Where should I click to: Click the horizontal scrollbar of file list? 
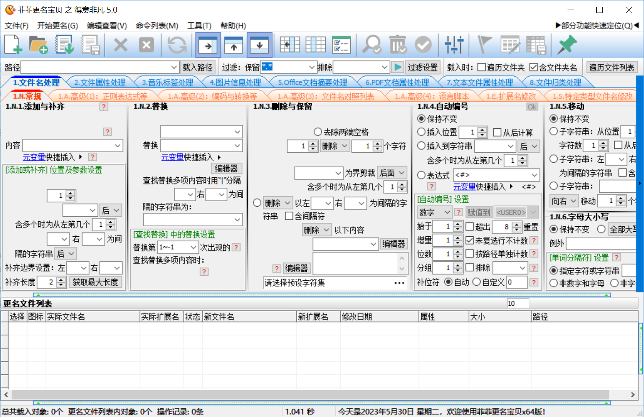point(319,394)
